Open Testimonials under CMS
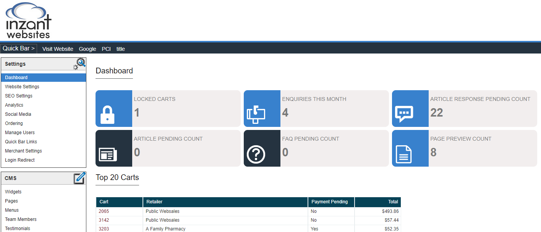 [18, 229]
